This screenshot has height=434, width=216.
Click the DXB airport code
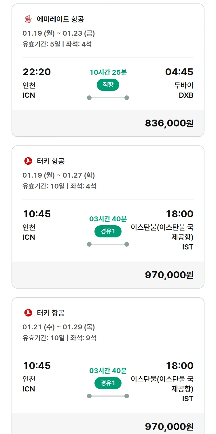pos(186,95)
